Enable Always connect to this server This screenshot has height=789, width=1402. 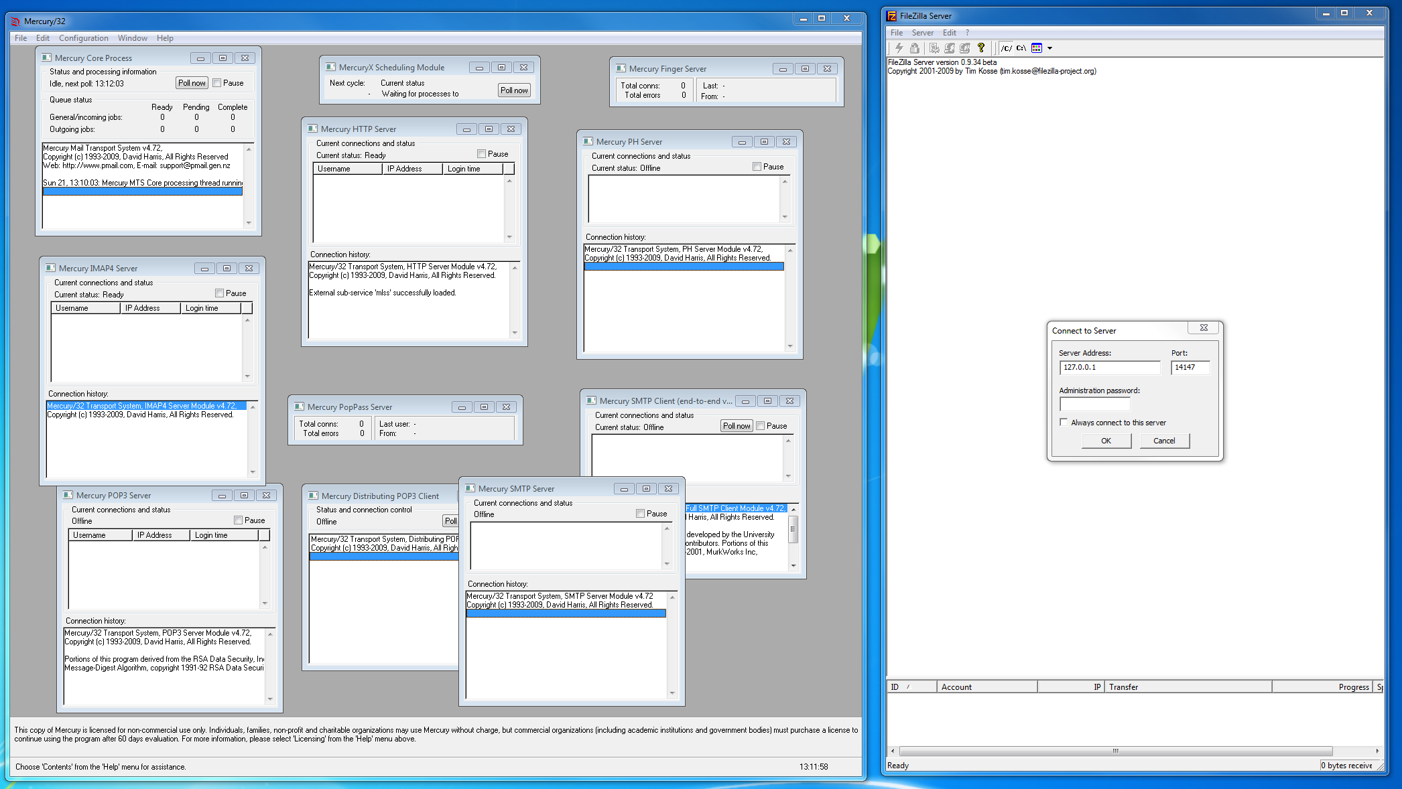1064,423
